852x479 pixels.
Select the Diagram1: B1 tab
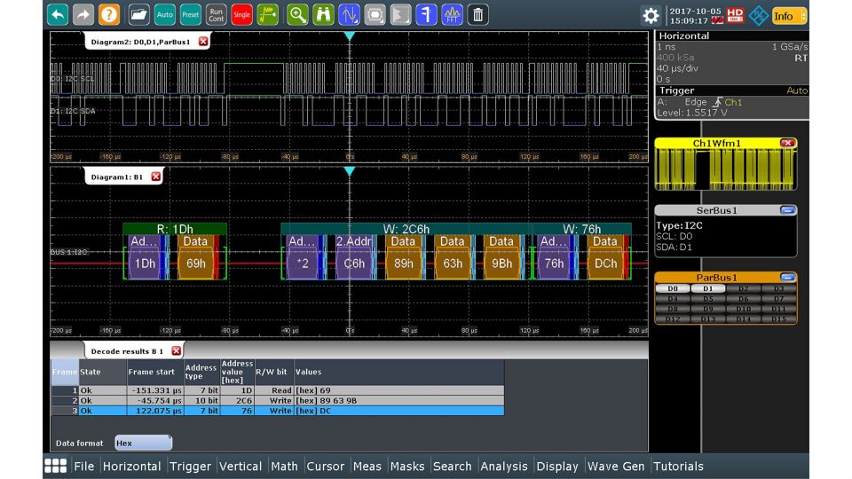pyautogui.click(x=117, y=177)
